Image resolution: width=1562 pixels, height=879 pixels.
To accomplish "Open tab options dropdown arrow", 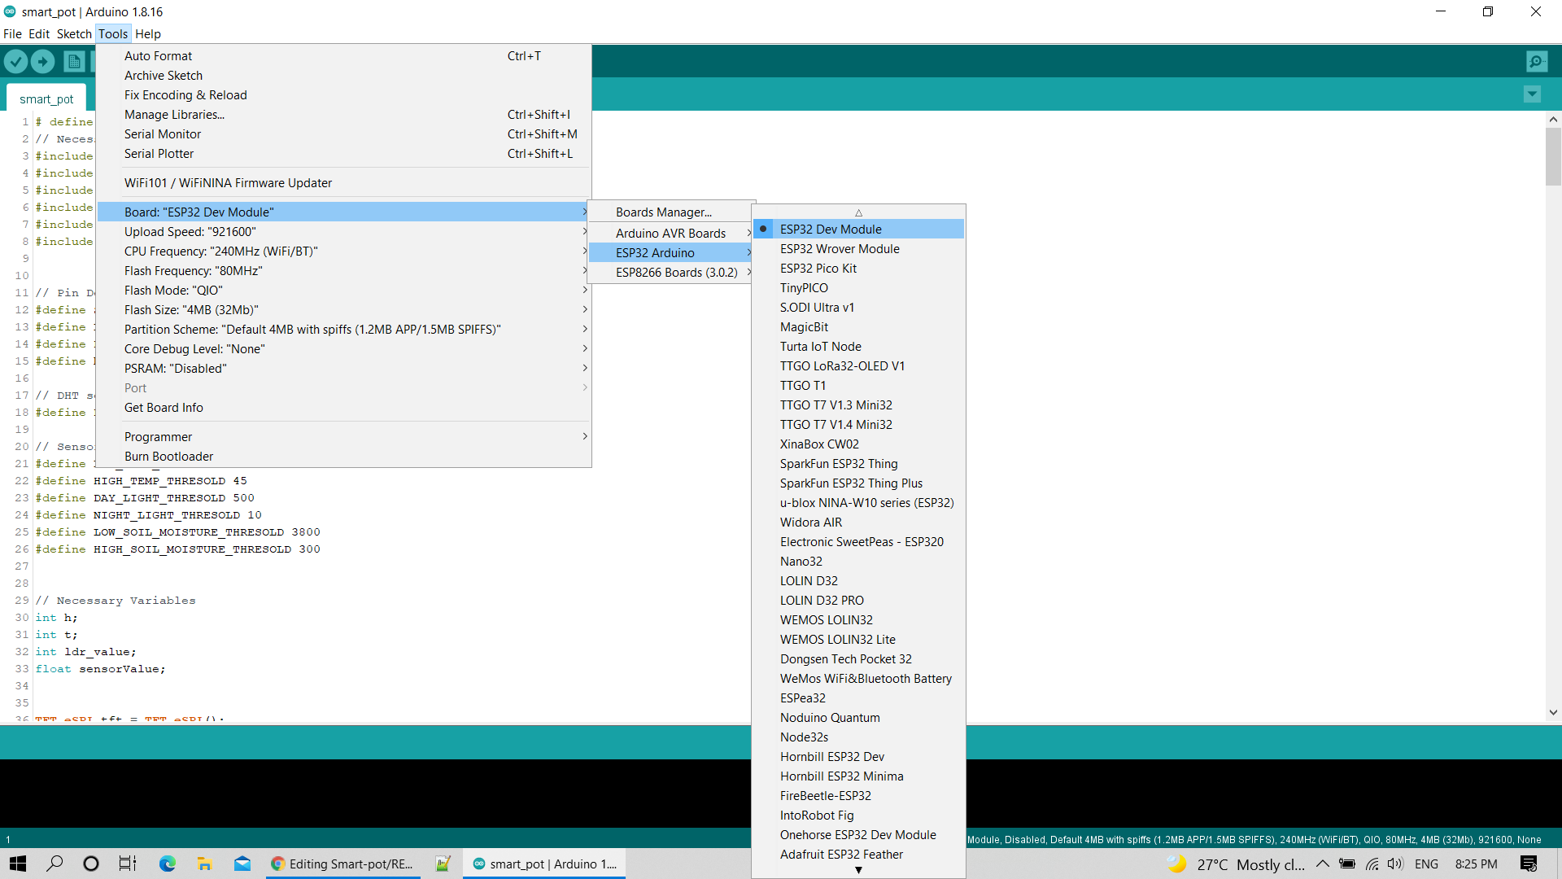I will pos(1532,94).
